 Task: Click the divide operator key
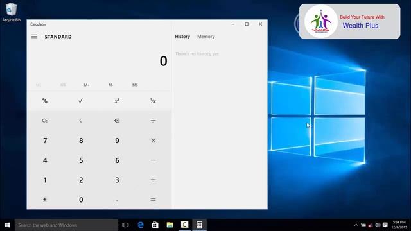153,121
